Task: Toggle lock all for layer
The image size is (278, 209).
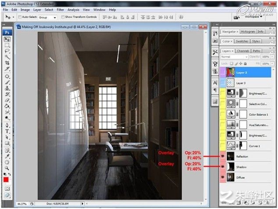Action: click(x=246, y=64)
